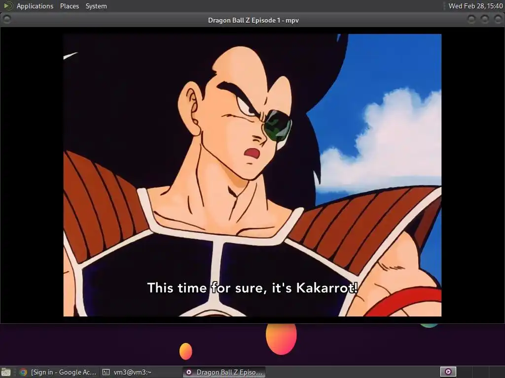Minimize the mpv window

[471, 19]
